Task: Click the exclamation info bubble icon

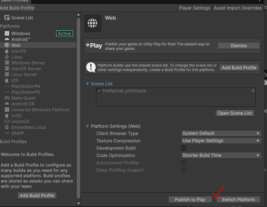Action: [91, 67]
